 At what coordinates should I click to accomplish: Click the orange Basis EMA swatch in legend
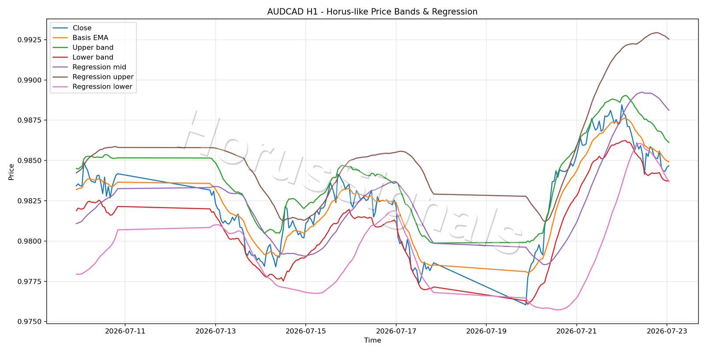click(60, 38)
